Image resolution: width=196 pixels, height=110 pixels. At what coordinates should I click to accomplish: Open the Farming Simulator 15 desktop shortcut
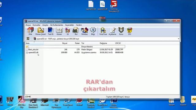(114, 6)
